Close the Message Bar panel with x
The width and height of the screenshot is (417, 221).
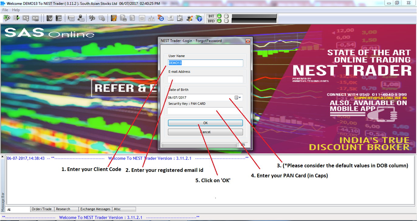(2, 157)
